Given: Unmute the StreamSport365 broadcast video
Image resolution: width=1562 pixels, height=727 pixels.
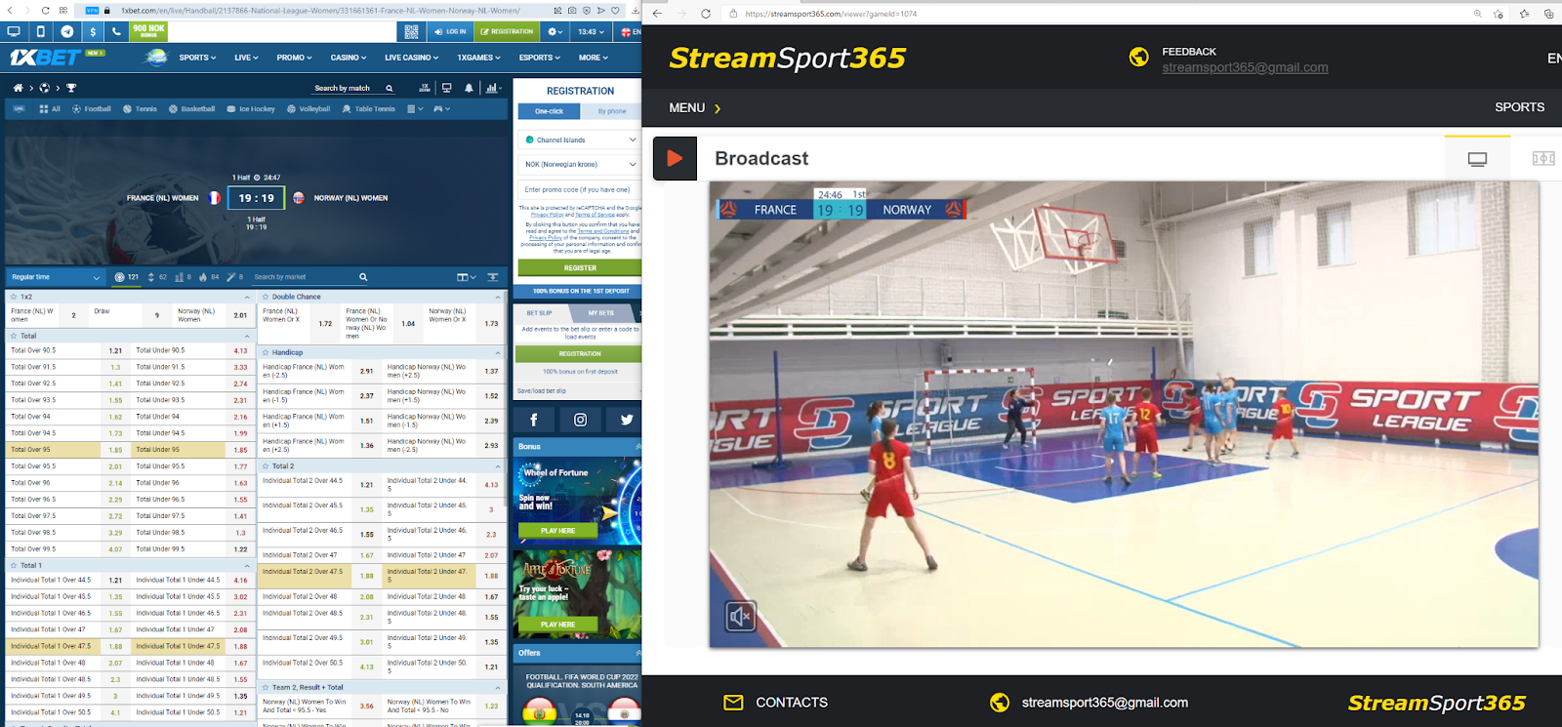Looking at the screenshot, I should [x=740, y=616].
